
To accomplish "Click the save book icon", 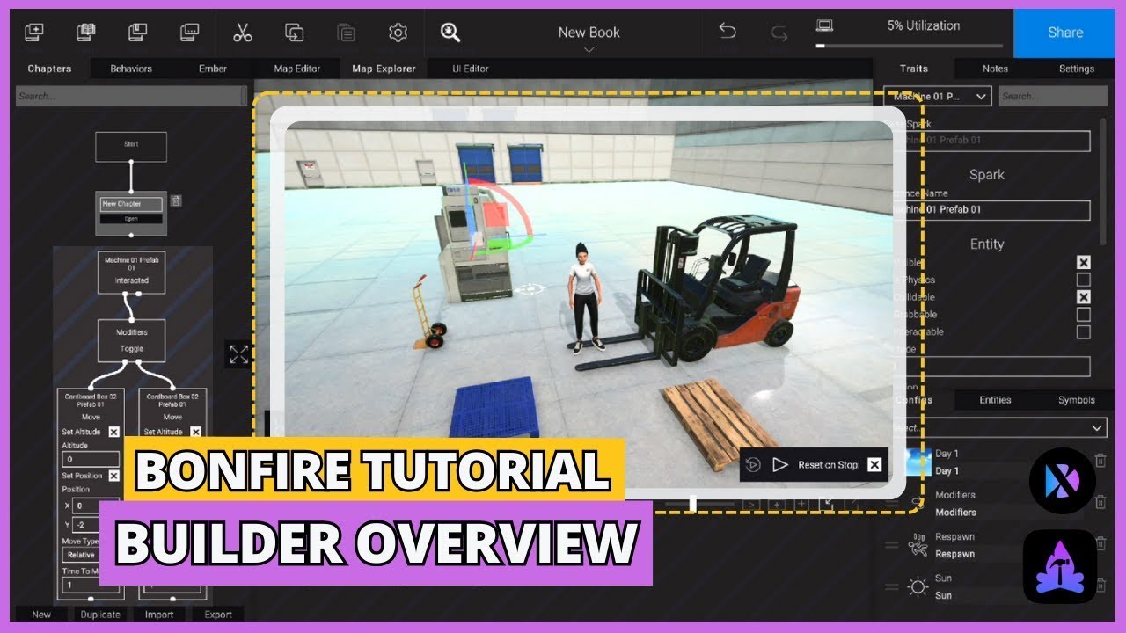I will [x=137, y=33].
